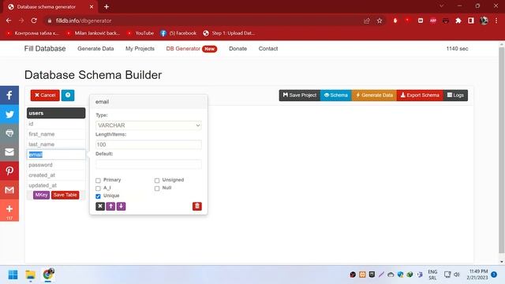Image resolution: width=505 pixels, height=284 pixels.
Task: Click the blue Schema button
Action: pos(336,95)
